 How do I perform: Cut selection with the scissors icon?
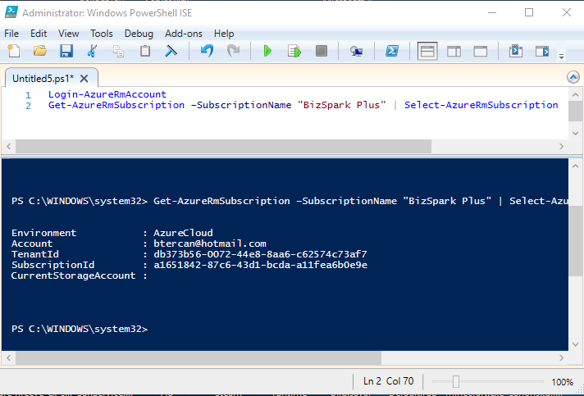coord(92,51)
